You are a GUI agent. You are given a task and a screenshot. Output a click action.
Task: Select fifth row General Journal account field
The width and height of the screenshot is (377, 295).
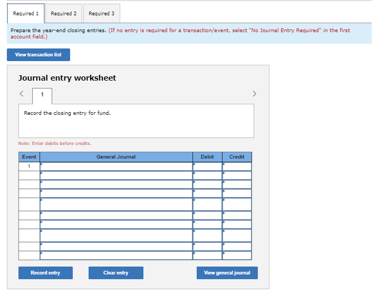[x=116, y=204]
